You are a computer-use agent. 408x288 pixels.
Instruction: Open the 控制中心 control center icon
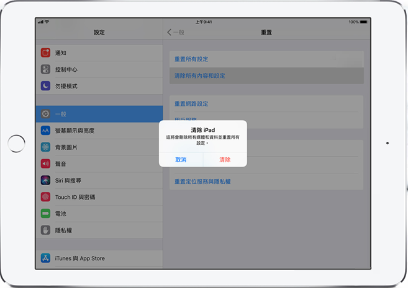[45, 69]
